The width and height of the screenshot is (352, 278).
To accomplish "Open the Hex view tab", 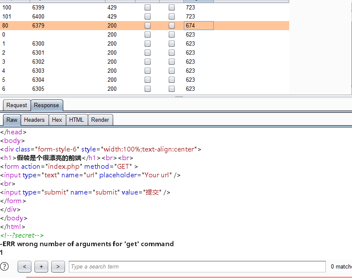I will 57,120.
